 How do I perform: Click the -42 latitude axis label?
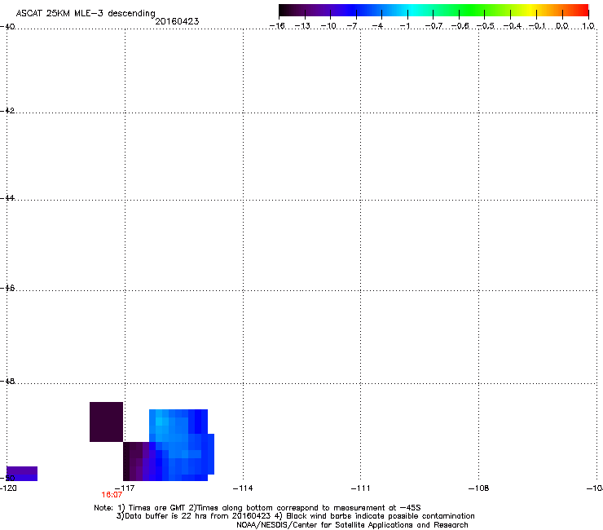tap(7, 110)
